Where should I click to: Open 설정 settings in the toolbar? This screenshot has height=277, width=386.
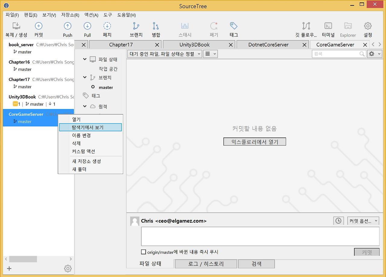coord(368,26)
